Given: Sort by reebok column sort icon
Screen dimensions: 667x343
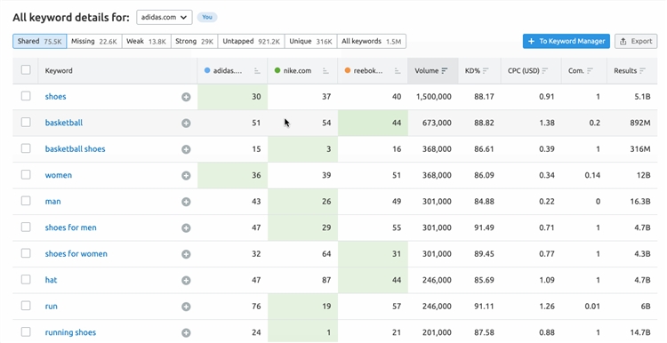Looking at the screenshot, I should coord(398,71).
